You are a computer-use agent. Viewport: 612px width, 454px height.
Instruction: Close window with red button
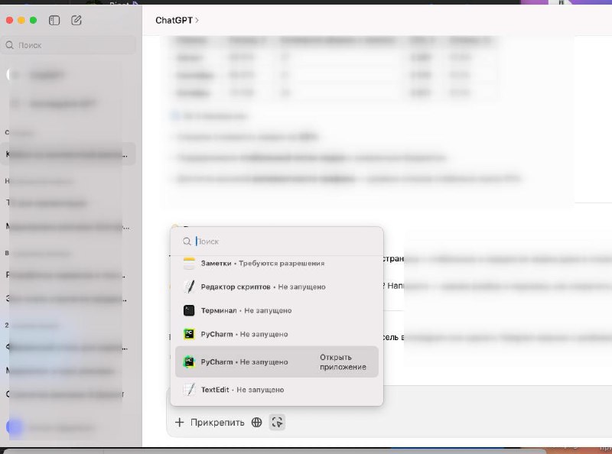(9, 21)
